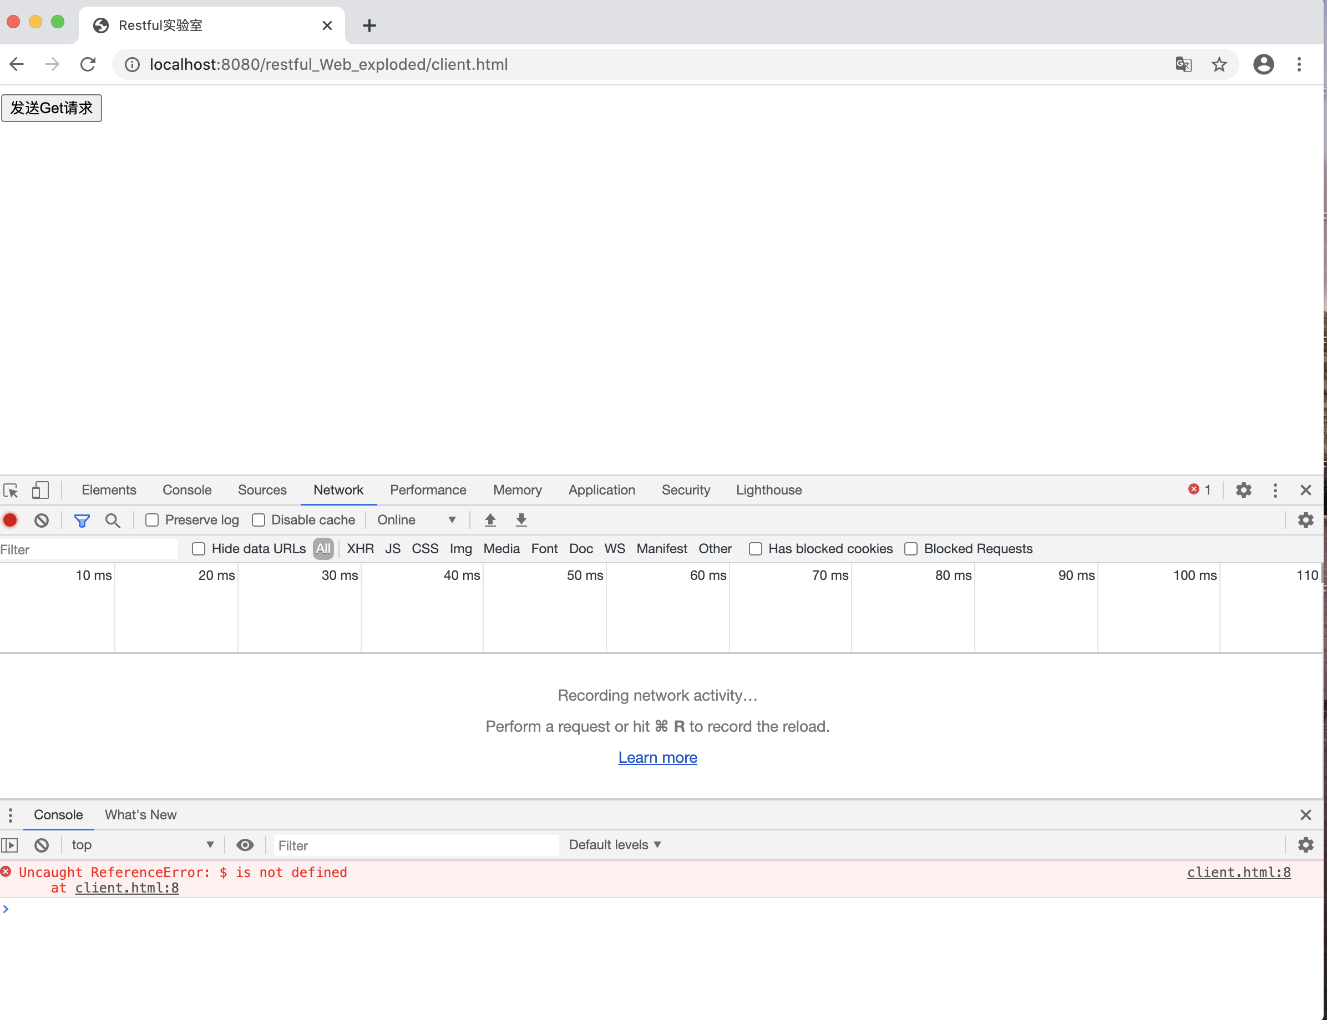Open the Performance tab
This screenshot has height=1020, width=1327.
(x=428, y=490)
